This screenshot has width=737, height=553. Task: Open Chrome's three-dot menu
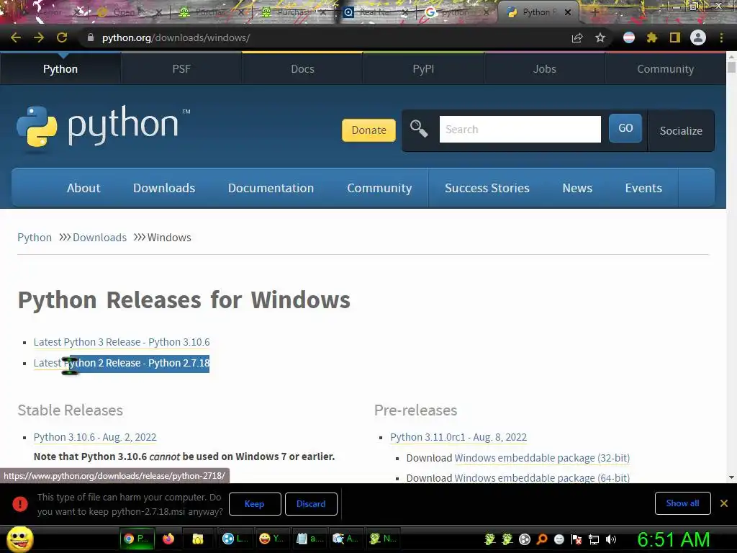[x=721, y=37]
